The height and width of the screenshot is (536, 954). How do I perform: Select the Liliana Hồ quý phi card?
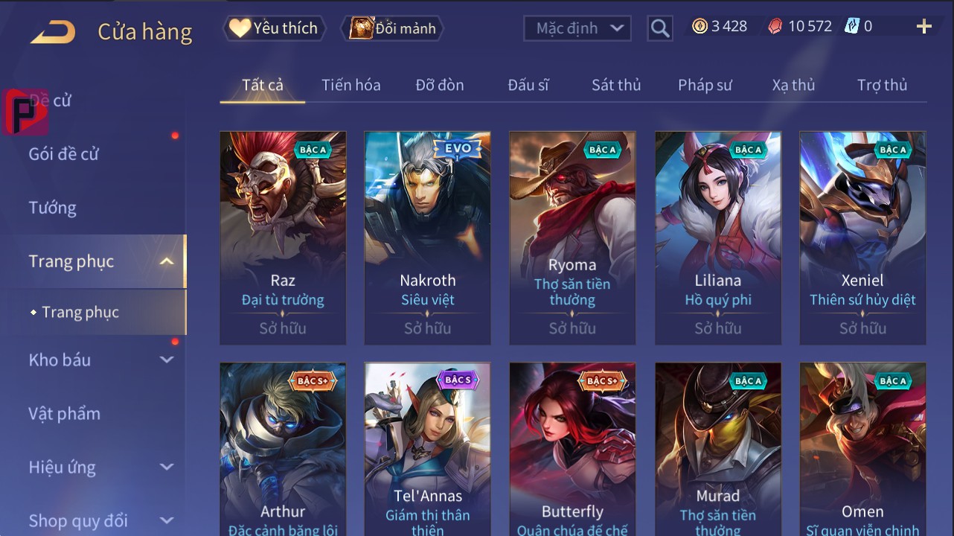[x=718, y=238]
